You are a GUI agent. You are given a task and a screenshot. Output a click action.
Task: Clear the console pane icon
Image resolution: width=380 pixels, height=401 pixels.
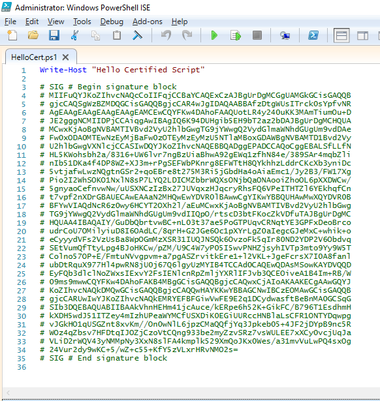pyautogui.click(x=138, y=35)
